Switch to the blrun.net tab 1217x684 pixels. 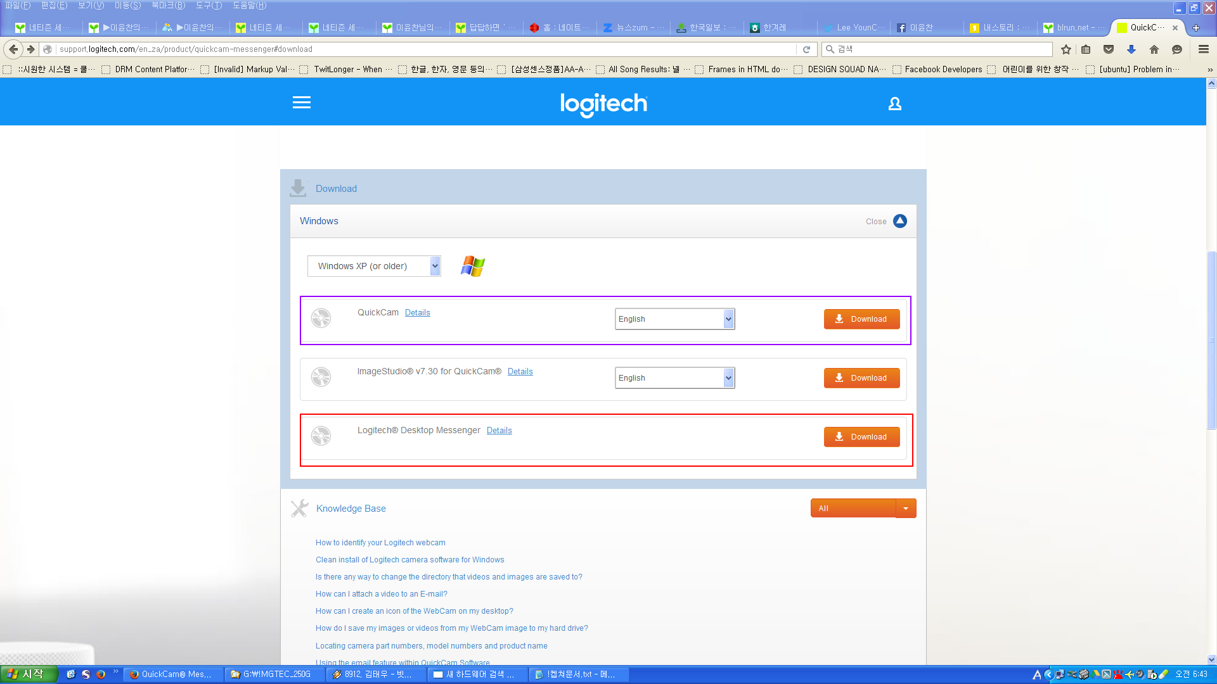coord(1074,28)
